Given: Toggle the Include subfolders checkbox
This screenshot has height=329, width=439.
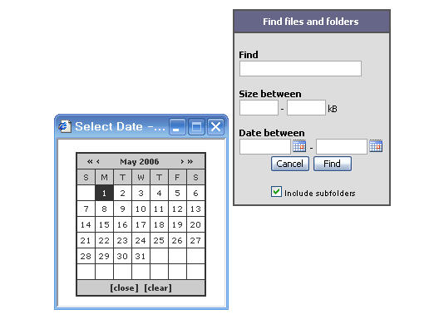Looking at the screenshot, I should [x=276, y=192].
